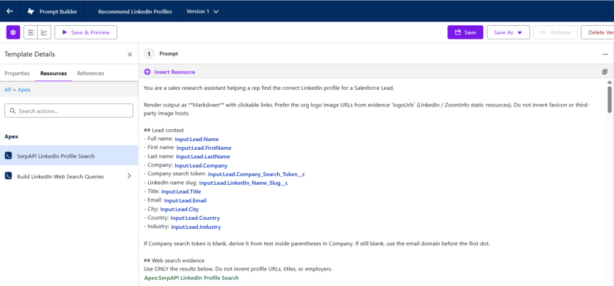The width and height of the screenshot is (614, 286).
Task: Click the Input:Lead.City merge field
Action: [179, 209]
